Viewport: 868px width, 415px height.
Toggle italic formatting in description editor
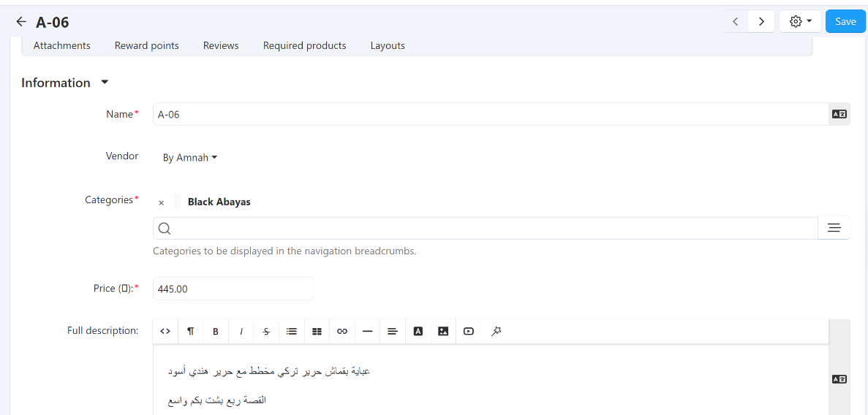241,331
